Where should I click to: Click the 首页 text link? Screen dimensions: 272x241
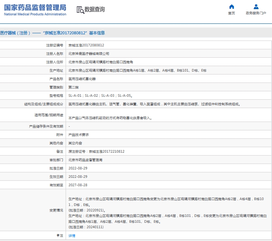click(232, 13)
